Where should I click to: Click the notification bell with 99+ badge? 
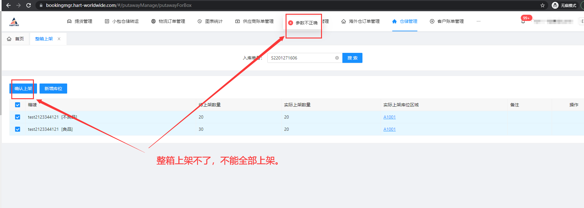point(523,22)
